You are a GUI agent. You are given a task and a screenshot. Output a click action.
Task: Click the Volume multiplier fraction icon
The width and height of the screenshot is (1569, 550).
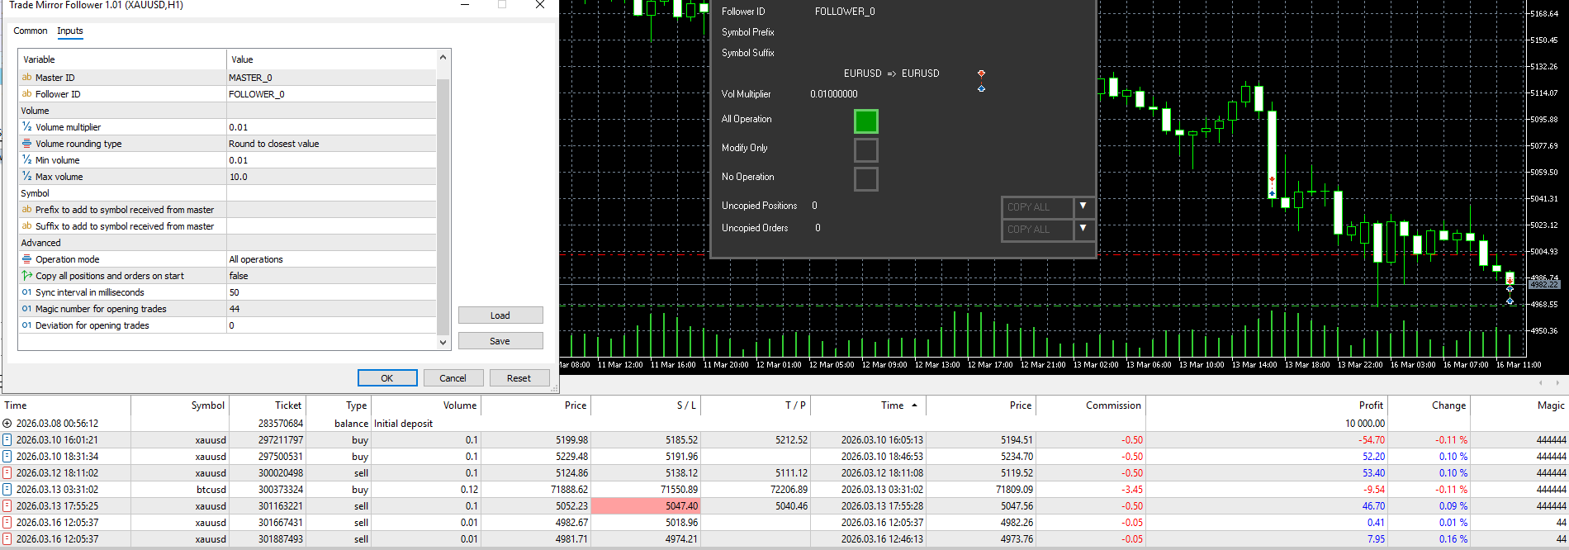pyautogui.click(x=27, y=127)
